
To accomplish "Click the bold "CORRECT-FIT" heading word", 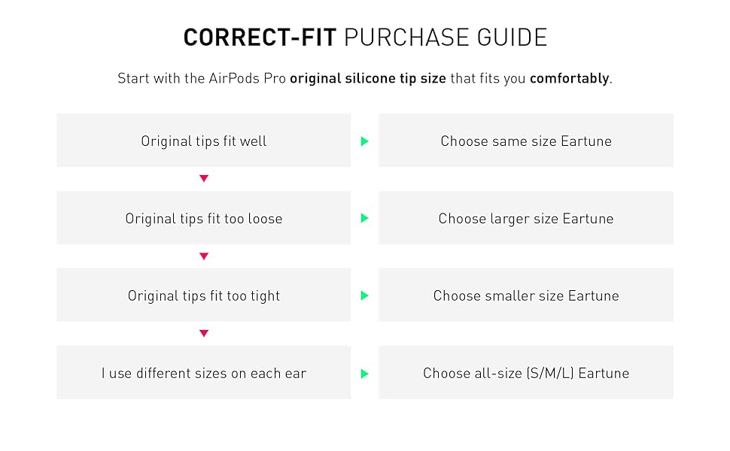I will pyautogui.click(x=260, y=38).
